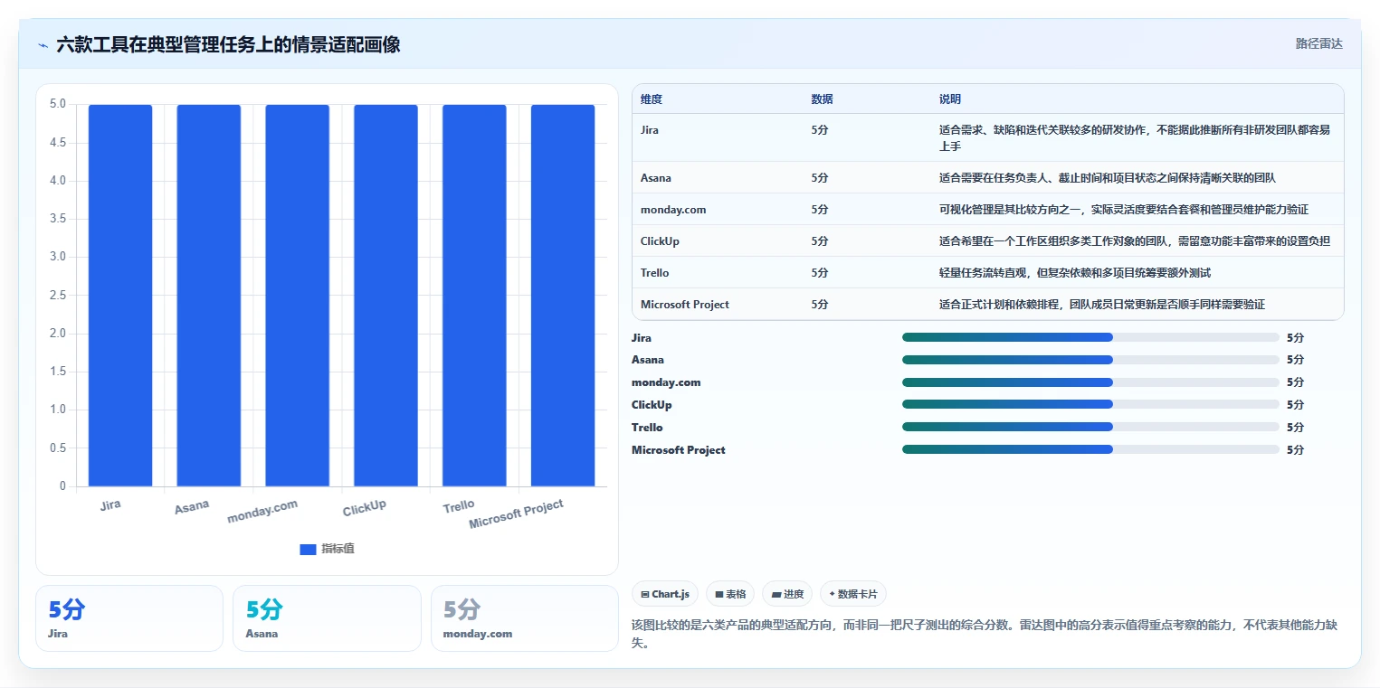Click the monday.com bar in the chart
This screenshot has width=1380, height=688.
[x=298, y=296]
